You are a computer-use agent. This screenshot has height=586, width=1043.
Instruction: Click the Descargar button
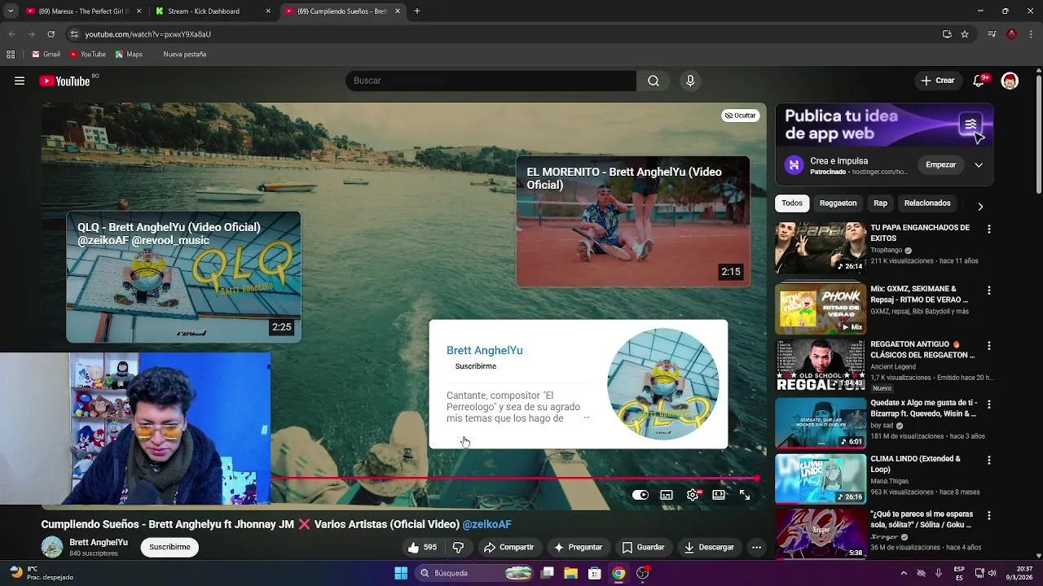tap(709, 547)
